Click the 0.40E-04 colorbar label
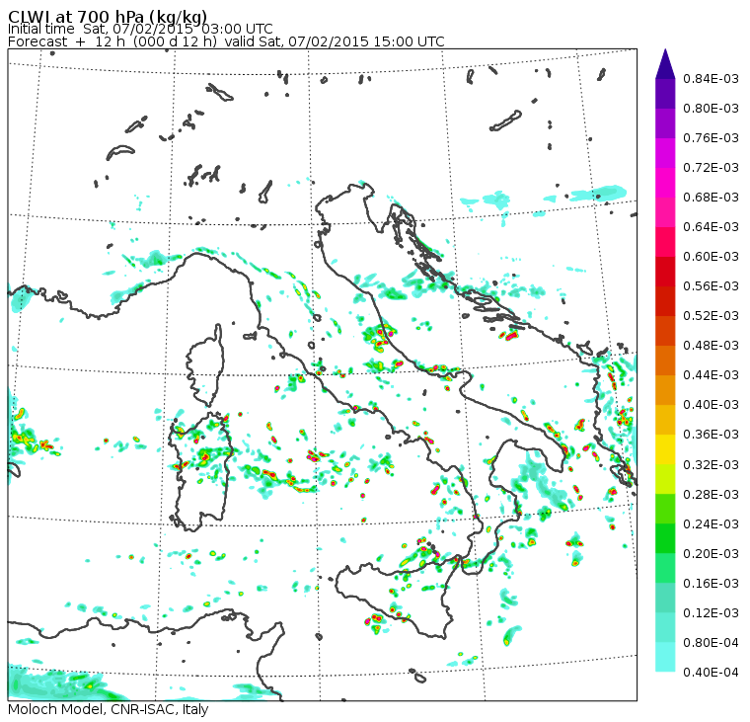 711,673
